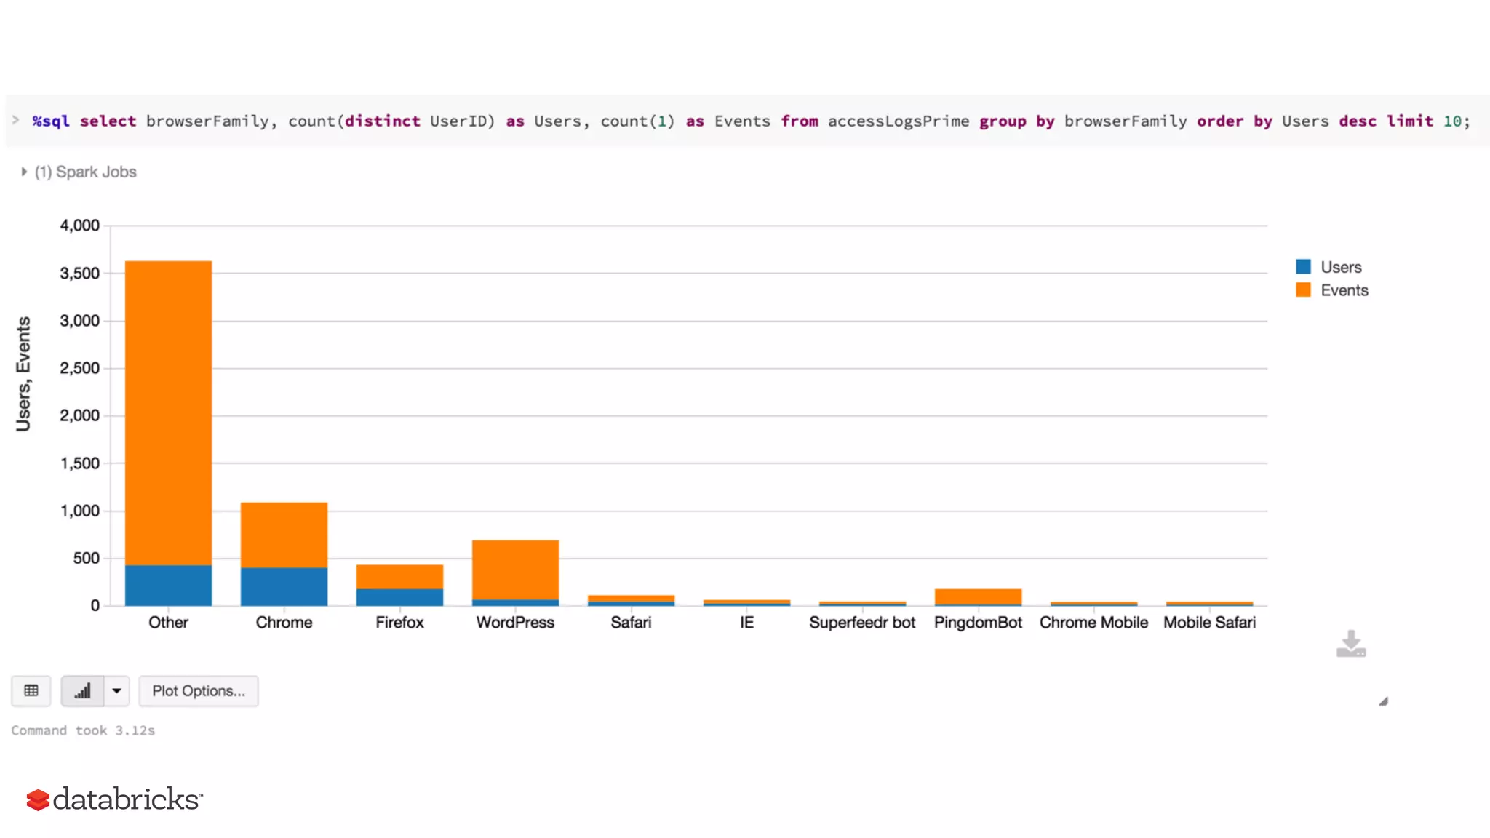Click the blue Users legend swatch
This screenshot has height=838, width=1490.
click(x=1303, y=267)
